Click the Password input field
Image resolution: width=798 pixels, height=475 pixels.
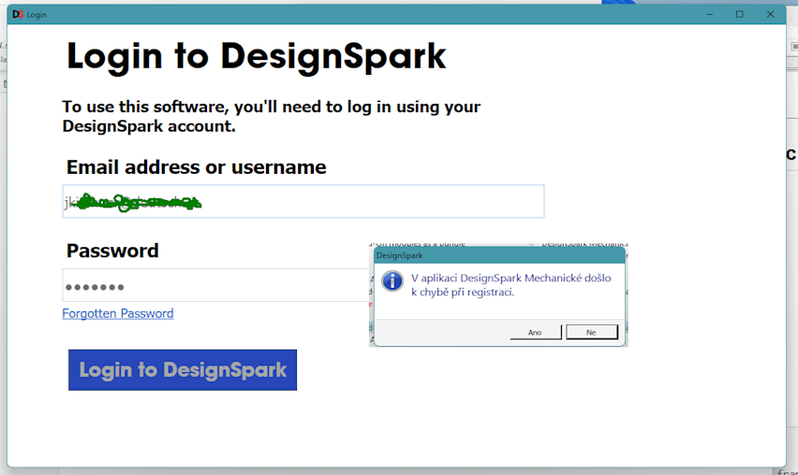coord(215,285)
